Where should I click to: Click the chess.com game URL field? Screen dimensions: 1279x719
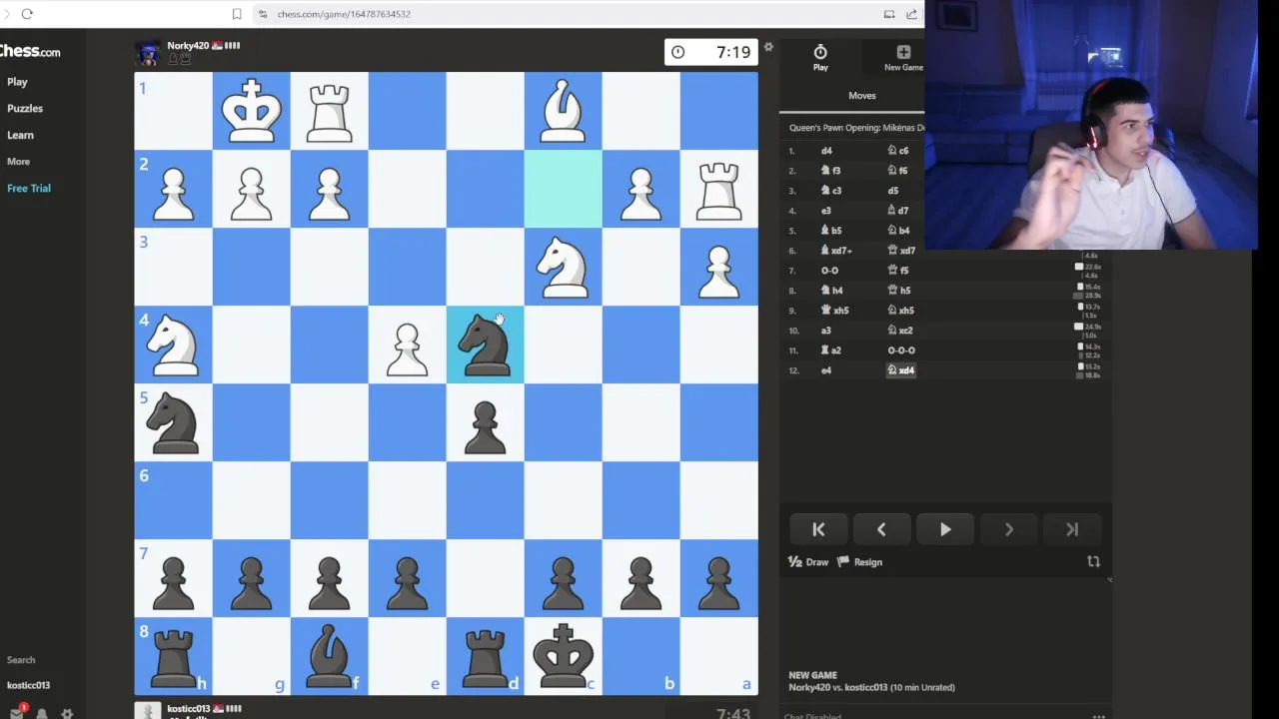[344, 14]
